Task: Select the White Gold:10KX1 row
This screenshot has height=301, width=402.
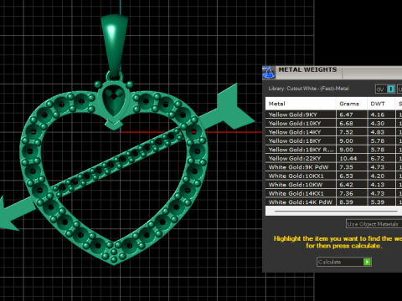Action: 333,176
